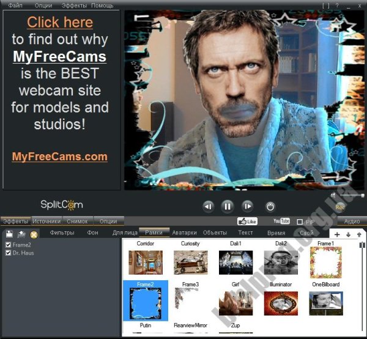
Task: Open the Помощь menu
Action: [102, 5]
